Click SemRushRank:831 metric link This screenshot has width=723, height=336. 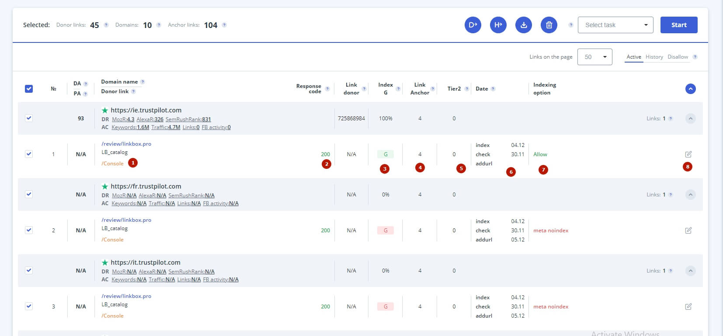[x=188, y=119]
